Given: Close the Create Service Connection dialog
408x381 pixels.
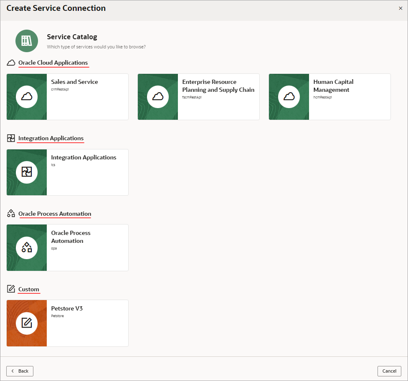Looking at the screenshot, I should [400, 8].
